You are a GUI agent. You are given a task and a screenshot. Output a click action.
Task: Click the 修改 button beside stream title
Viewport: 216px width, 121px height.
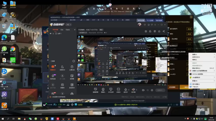pyautogui.click(x=101, y=30)
